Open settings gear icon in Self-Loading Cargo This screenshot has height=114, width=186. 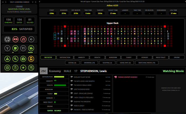(x=7, y=68)
